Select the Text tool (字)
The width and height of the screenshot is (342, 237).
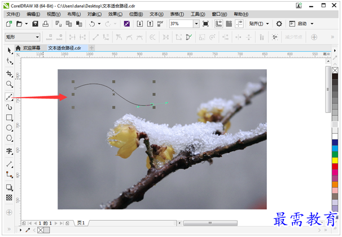pyautogui.click(x=9, y=151)
